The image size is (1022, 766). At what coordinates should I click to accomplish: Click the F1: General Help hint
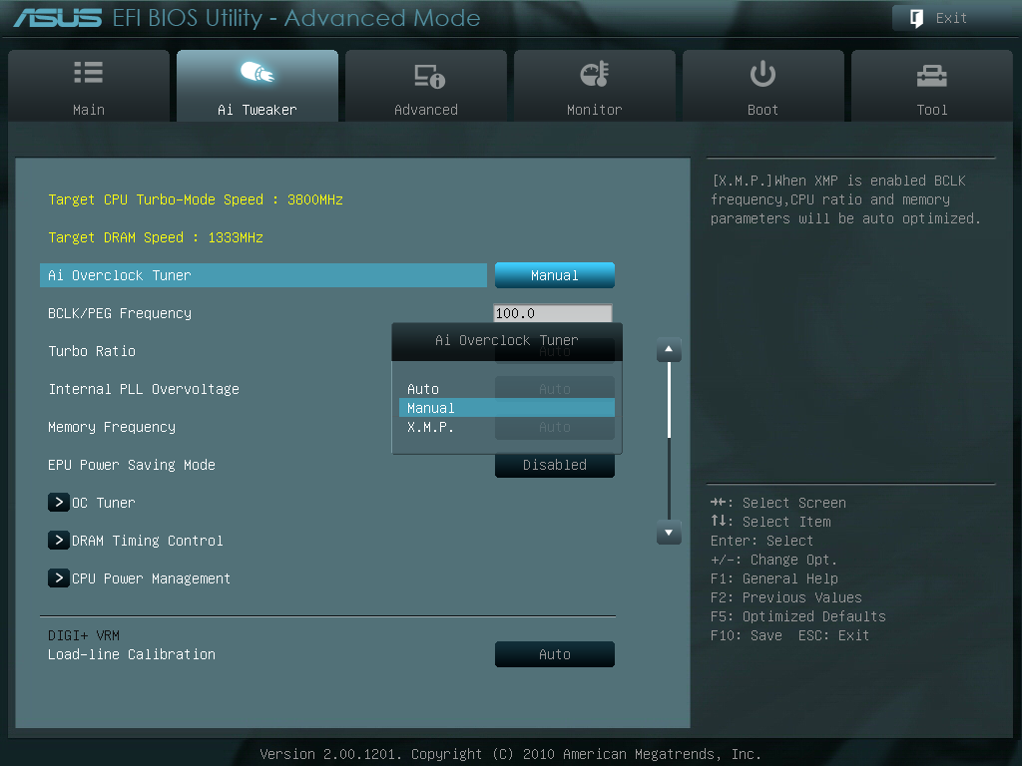click(x=774, y=578)
